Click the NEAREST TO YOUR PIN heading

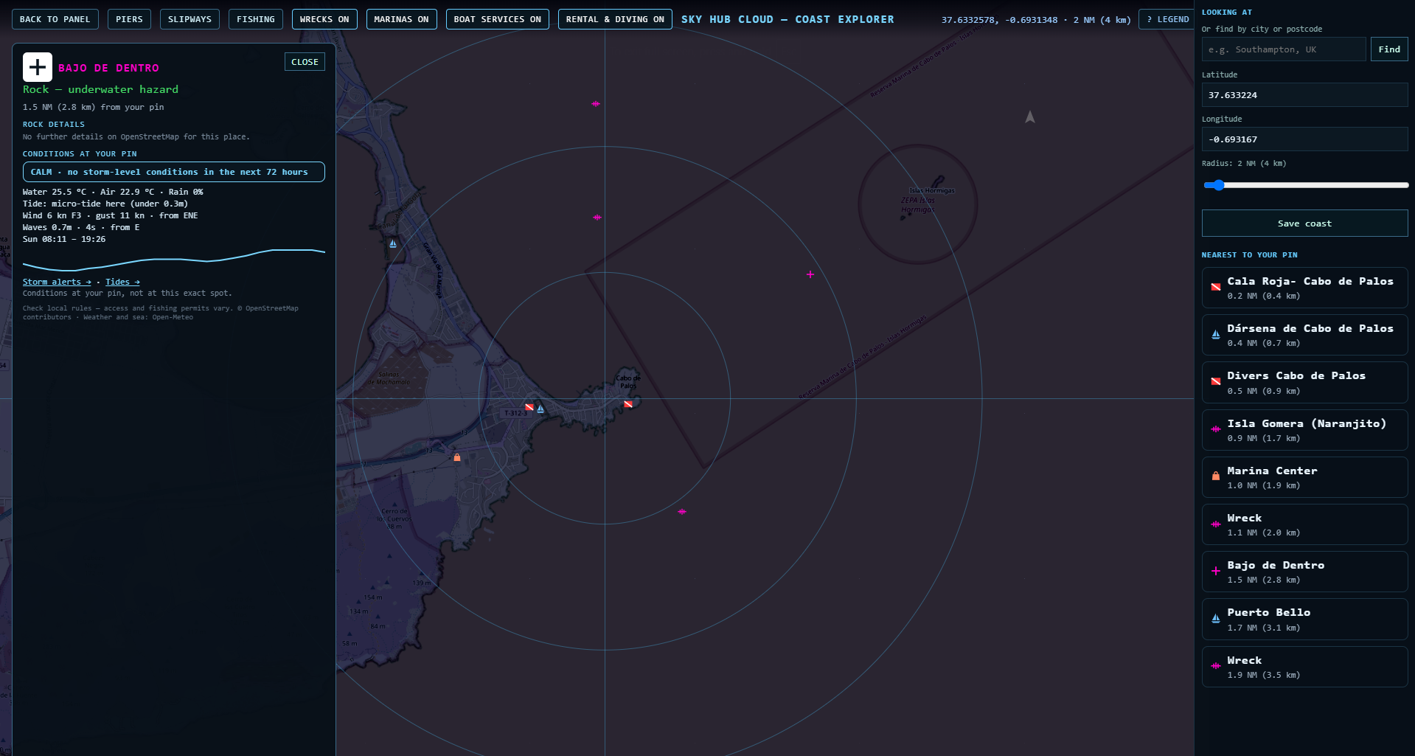(1250, 255)
